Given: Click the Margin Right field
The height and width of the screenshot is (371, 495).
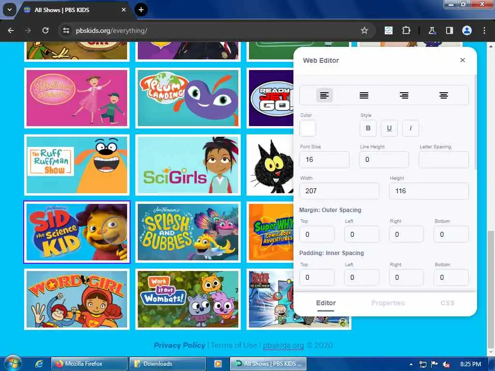Looking at the screenshot, I should (406, 234).
